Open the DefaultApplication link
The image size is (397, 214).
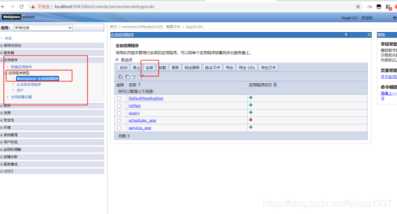(146, 98)
